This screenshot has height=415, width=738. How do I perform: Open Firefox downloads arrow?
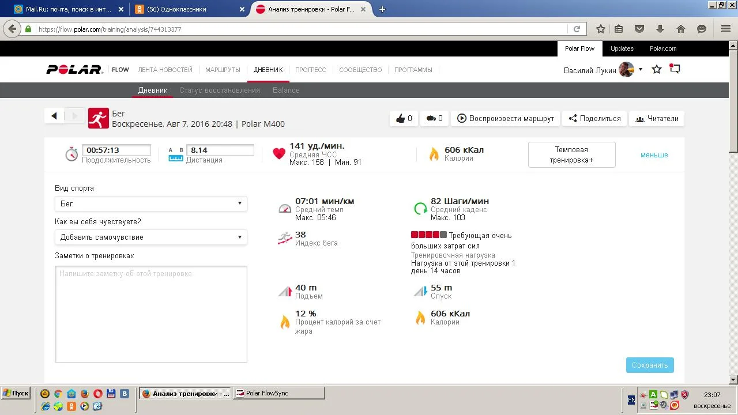[x=660, y=29]
